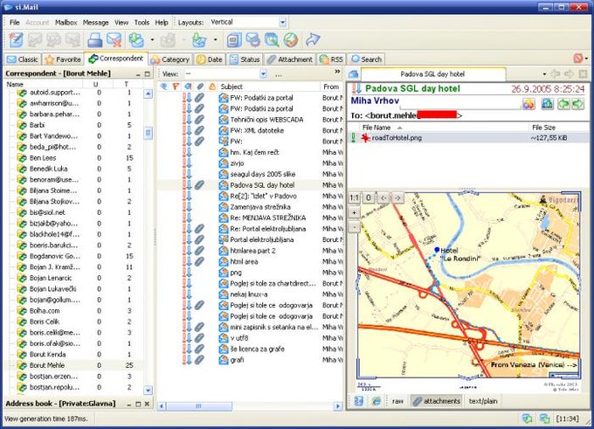Image resolution: width=594 pixels, height=429 pixels.
Task: Click the zoom in plus button
Action: (x=354, y=212)
